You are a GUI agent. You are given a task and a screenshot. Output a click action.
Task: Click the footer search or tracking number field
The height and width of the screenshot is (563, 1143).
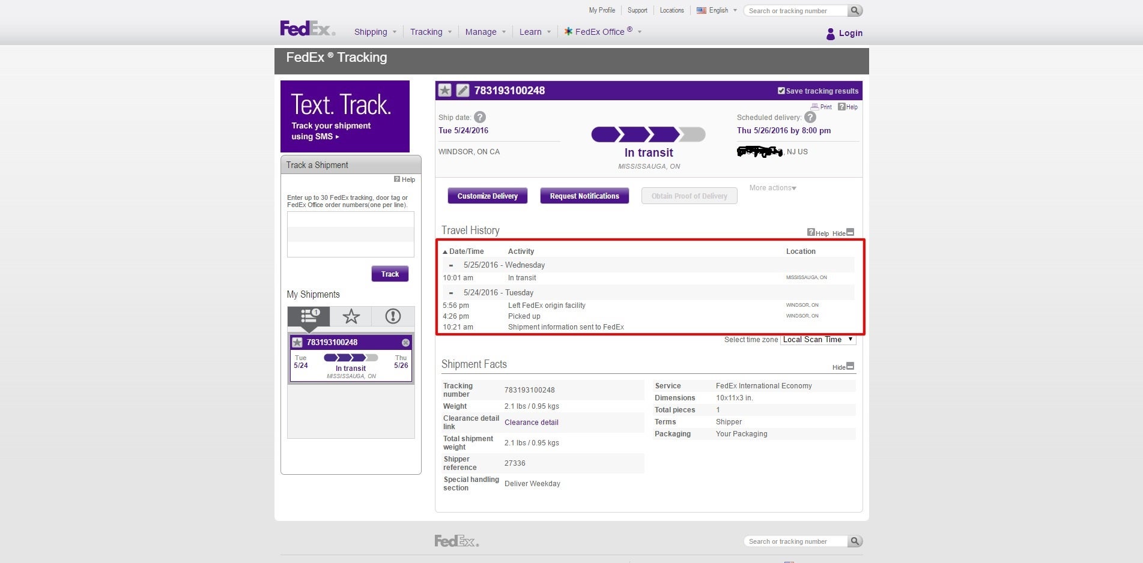pyautogui.click(x=795, y=541)
